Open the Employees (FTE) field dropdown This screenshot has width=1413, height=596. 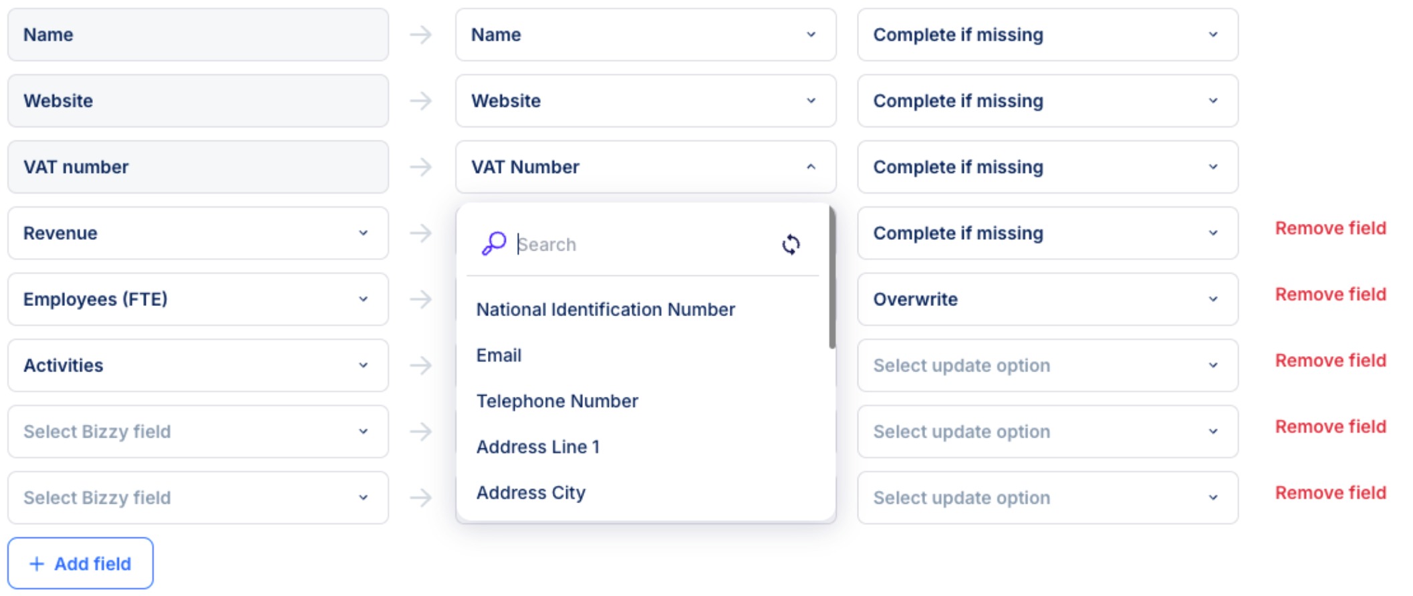198,299
